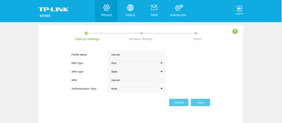Select the Dial-up Settings step label

(87, 39)
